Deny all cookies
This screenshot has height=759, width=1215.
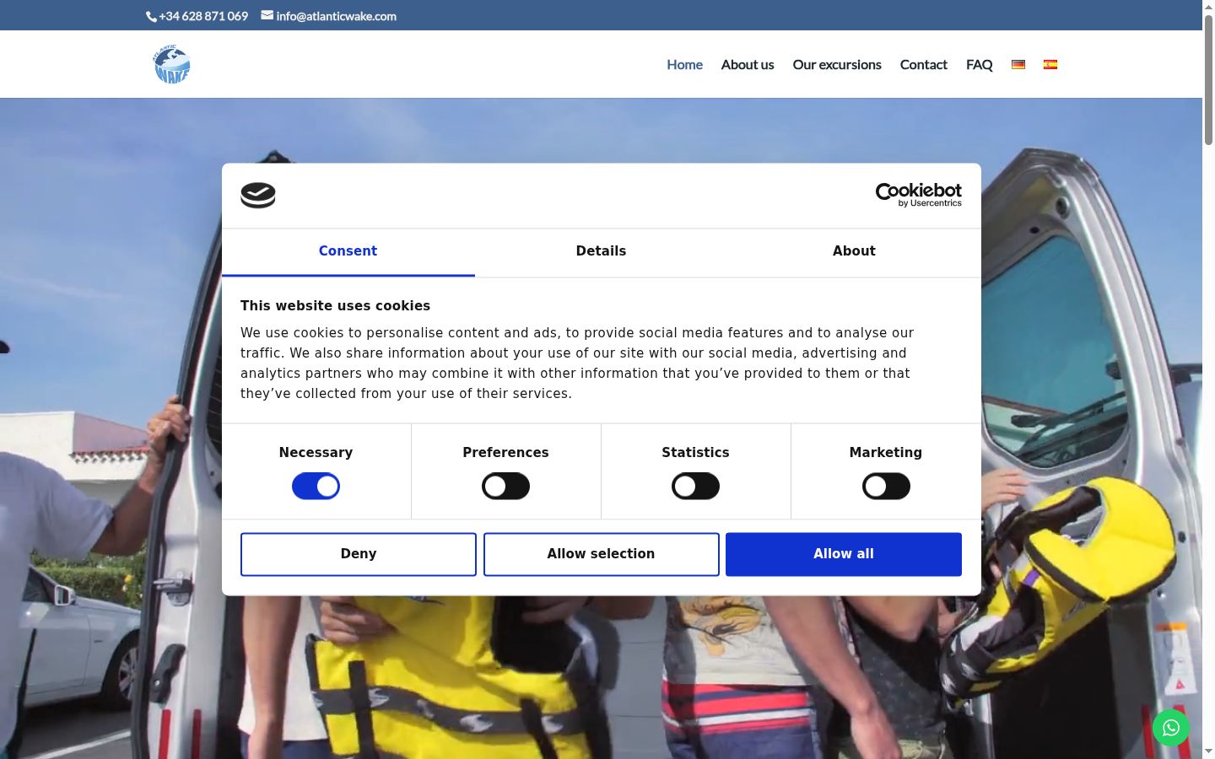pyautogui.click(x=359, y=554)
